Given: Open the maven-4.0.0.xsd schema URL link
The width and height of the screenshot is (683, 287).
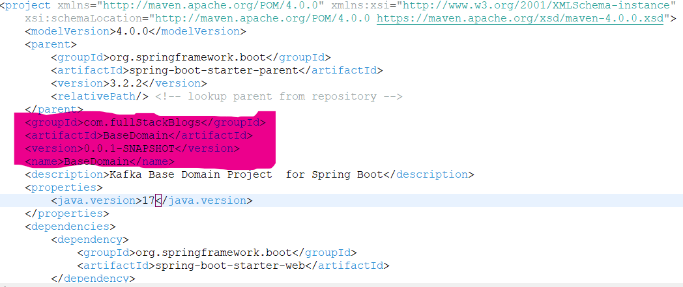Looking at the screenshot, I should click(x=520, y=18).
